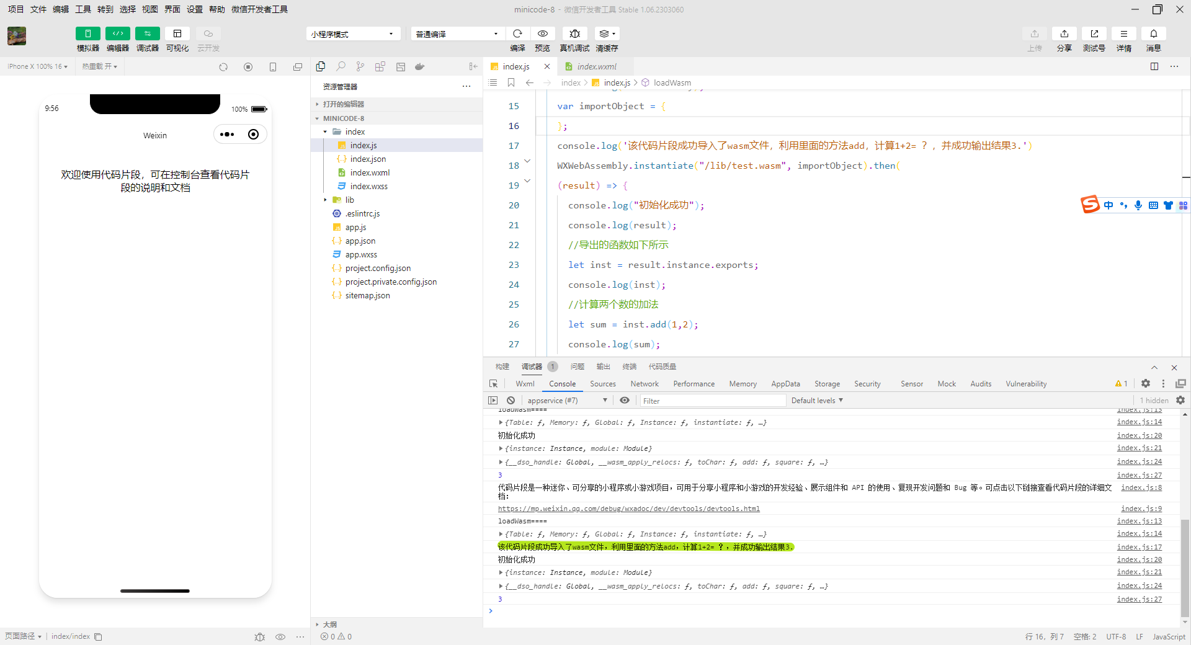Screen dimensions: 1191x645
Task: Toggle the editor bookmark icon
Action: coord(511,82)
